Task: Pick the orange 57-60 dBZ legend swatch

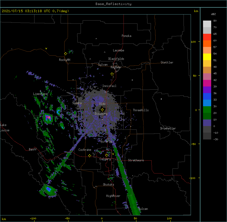Action: (x=207, y=44)
